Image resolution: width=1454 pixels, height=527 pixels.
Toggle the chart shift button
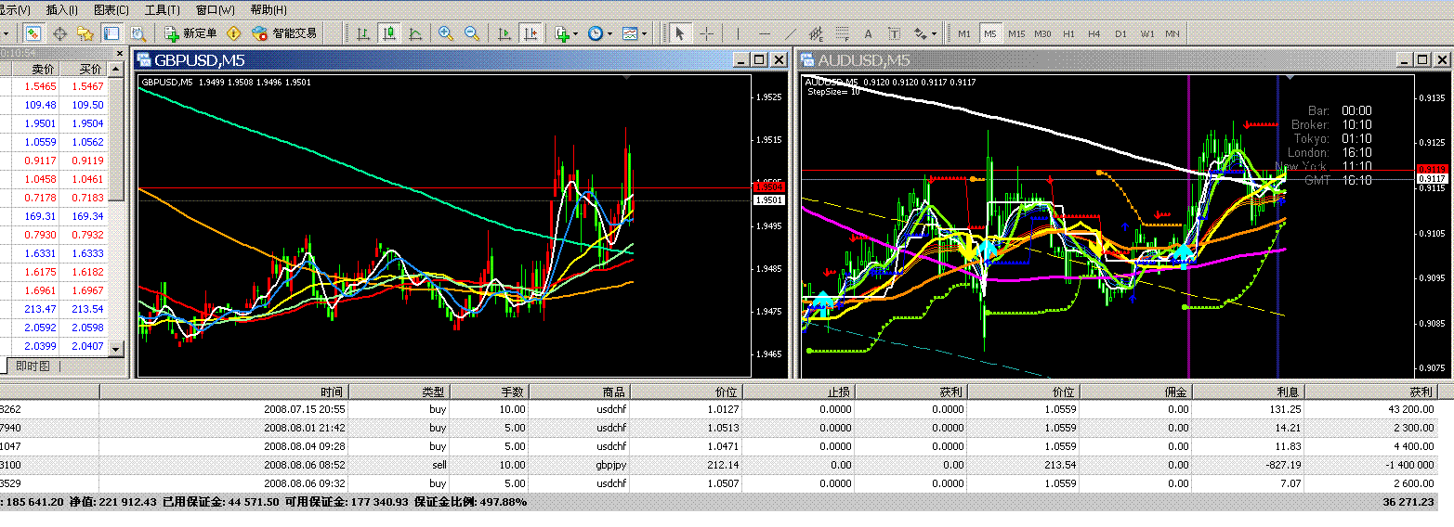(531, 33)
